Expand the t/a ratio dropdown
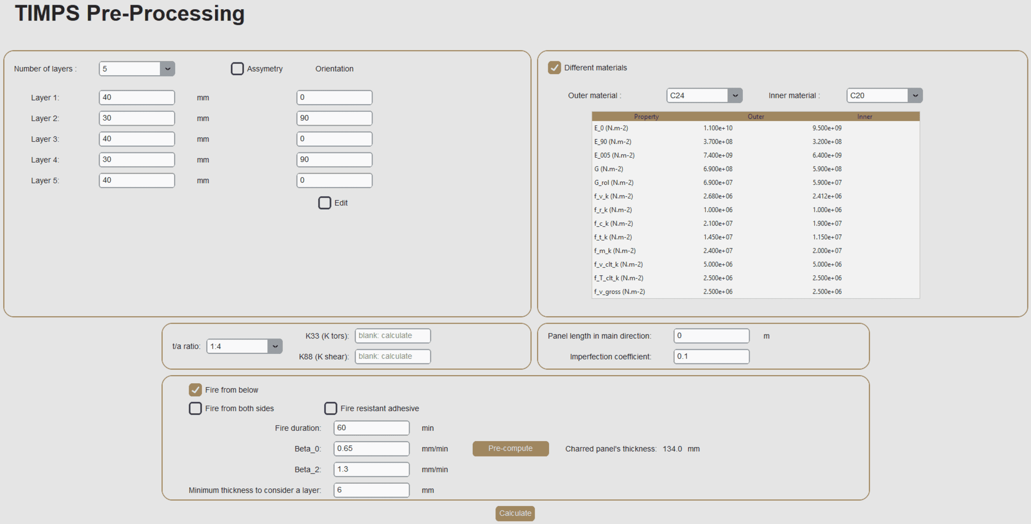Screen dimensions: 1031x524 point(244,346)
